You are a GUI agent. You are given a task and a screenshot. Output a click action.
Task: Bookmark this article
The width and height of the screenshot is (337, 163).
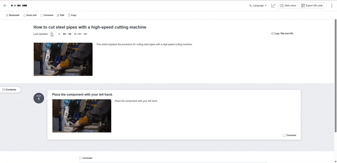(x=13, y=15)
